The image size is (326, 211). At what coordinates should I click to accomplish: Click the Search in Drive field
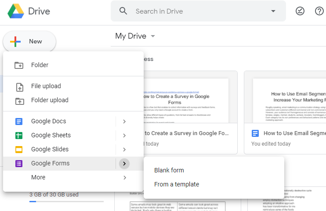pyautogui.click(x=198, y=11)
